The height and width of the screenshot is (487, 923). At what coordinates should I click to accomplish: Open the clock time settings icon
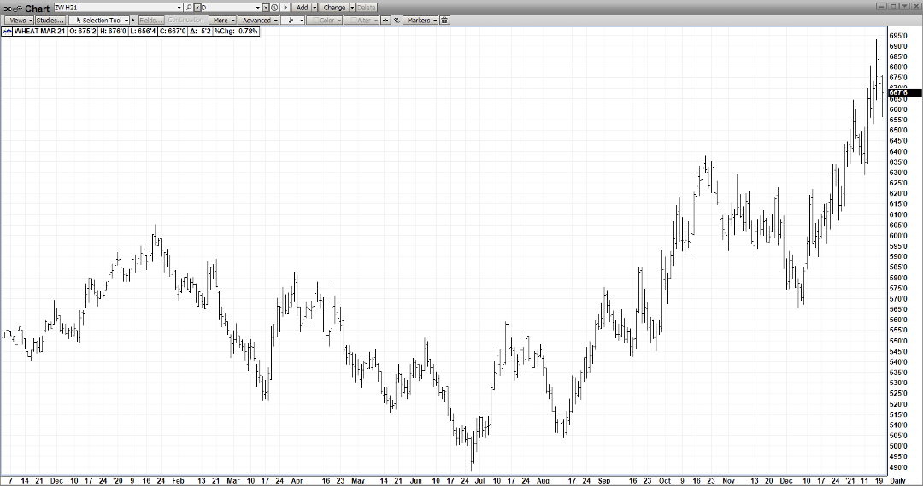274,8
